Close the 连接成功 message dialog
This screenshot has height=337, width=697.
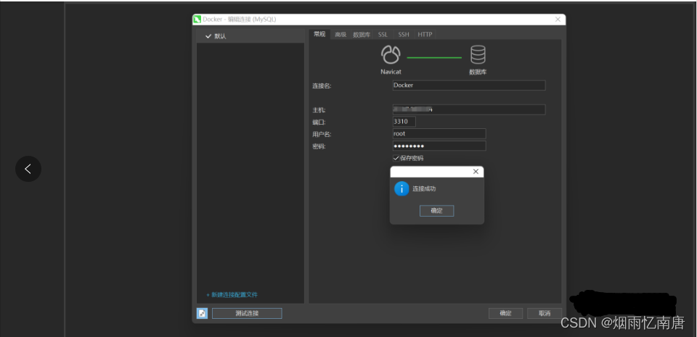pos(476,172)
